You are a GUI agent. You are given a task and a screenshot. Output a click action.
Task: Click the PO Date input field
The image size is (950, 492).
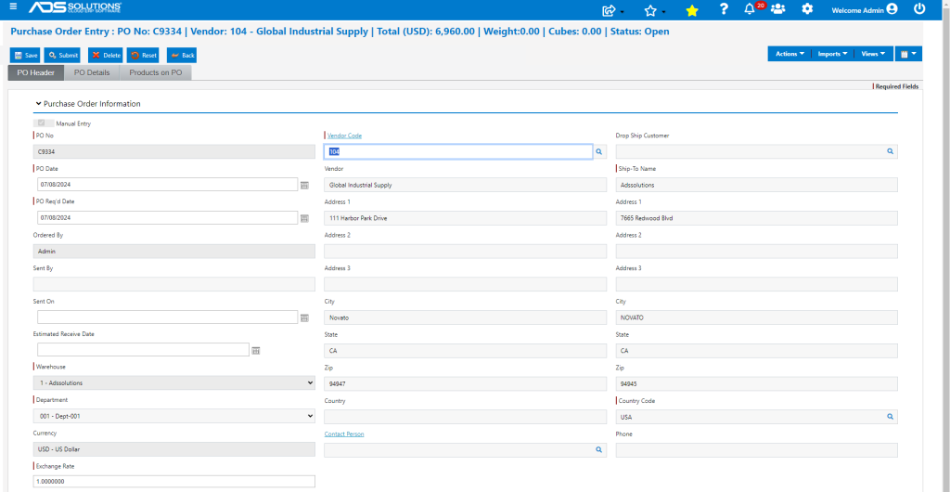[167, 184]
